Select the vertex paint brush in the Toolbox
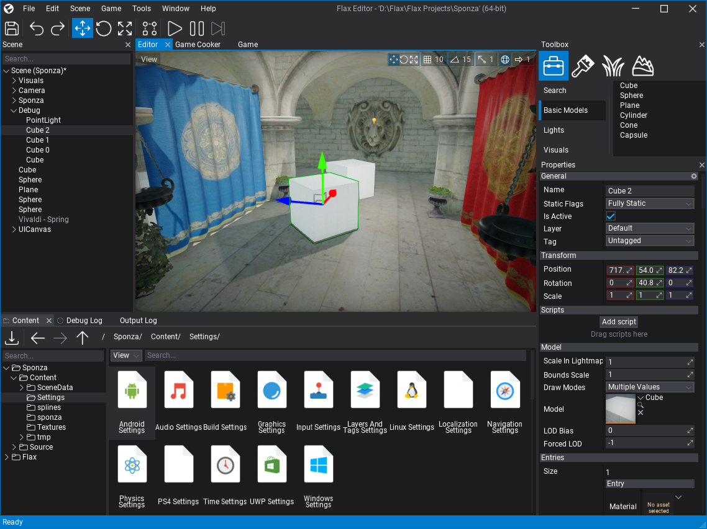 [x=582, y=65]
